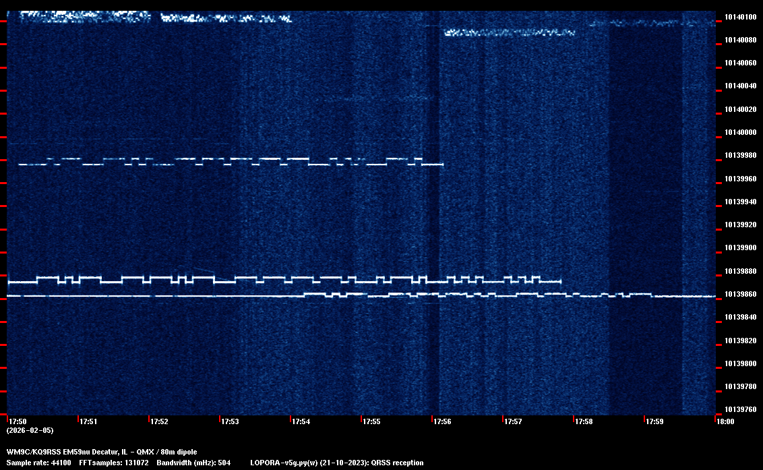Select the 10140000 frequency scale label
Image resolution: width=763 pixels, height=470 pixels.
point(740,132)
